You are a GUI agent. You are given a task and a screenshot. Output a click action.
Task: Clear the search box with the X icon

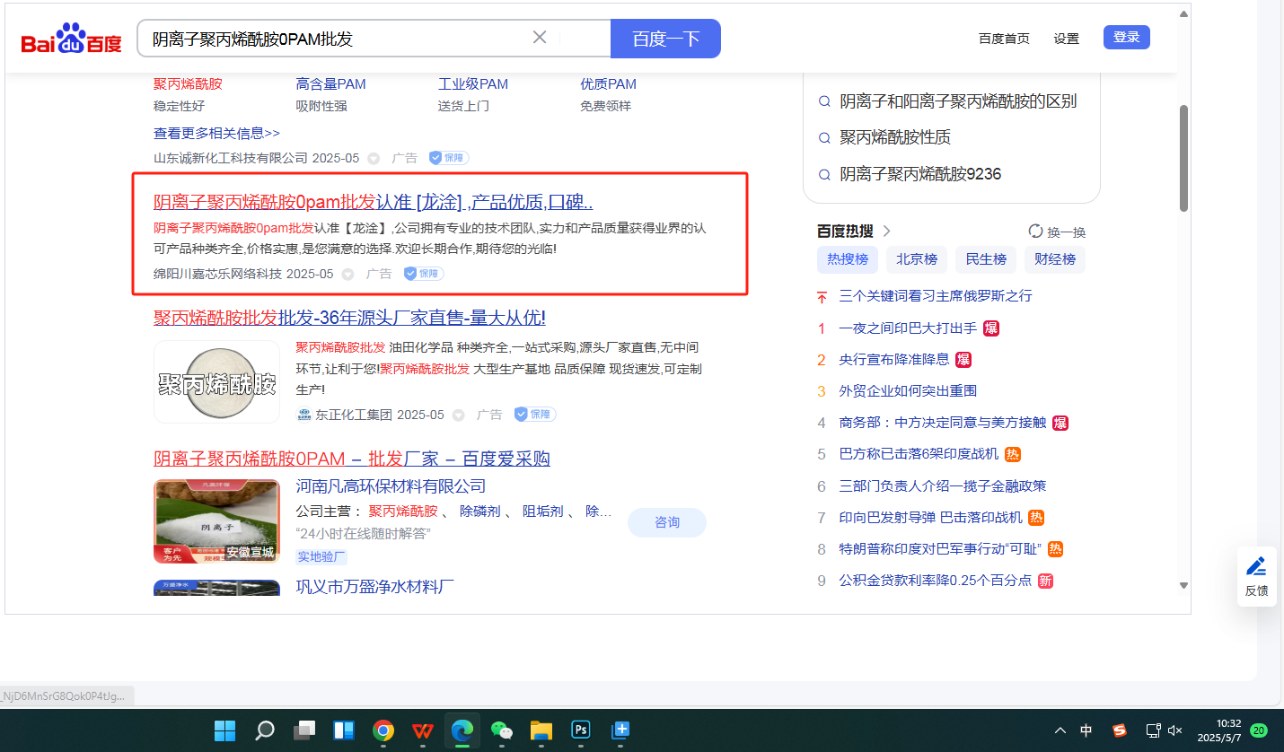pos(540,38)
